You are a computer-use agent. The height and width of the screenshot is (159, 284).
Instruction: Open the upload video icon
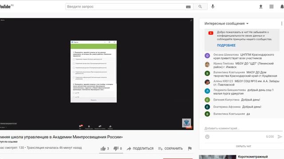tap(260, 7)
